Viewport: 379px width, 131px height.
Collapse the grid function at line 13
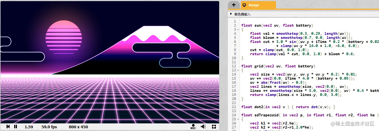click(239, 70)
